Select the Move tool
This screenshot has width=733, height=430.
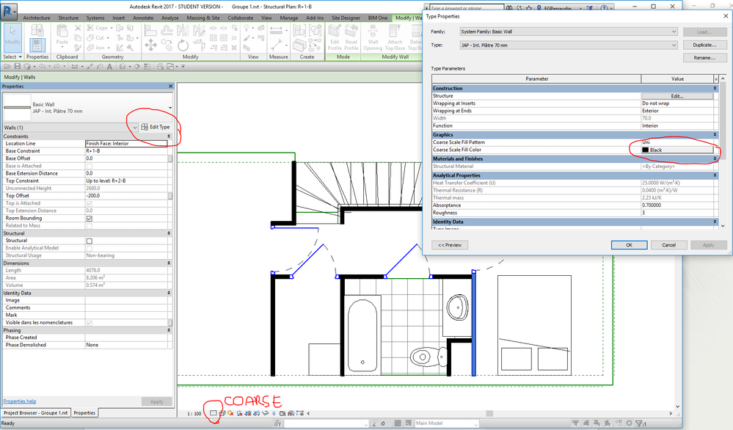click(150, 45)
